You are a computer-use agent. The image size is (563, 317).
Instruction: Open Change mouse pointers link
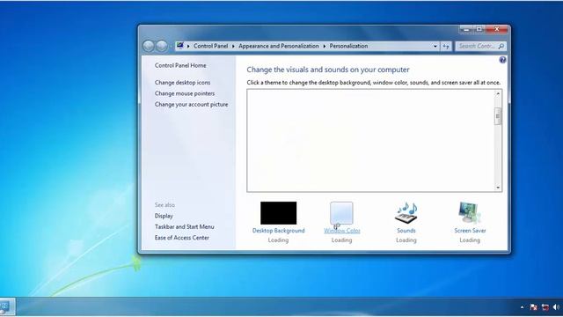185,93
